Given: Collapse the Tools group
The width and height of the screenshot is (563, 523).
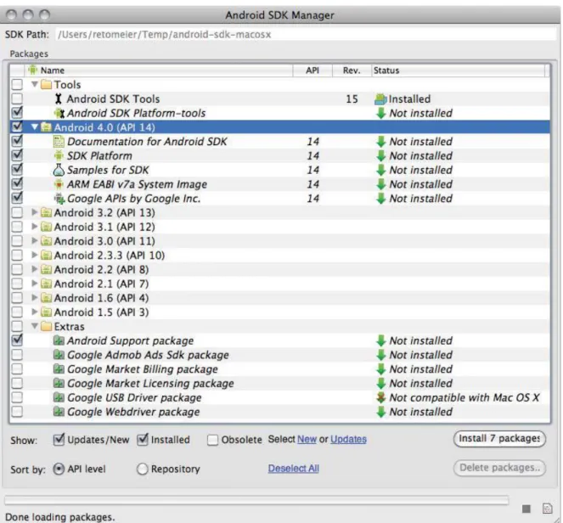Looking at the screenshot, I should pos(35,84).
